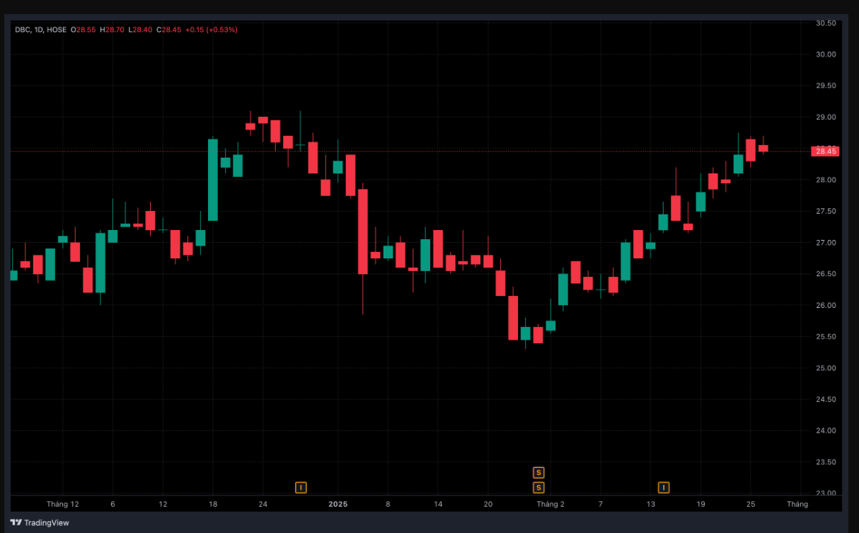Image resolution: width=859 pixels, height=533 pixels.
Task: Click the 27.50 price axis label
Action: point(826,212)
